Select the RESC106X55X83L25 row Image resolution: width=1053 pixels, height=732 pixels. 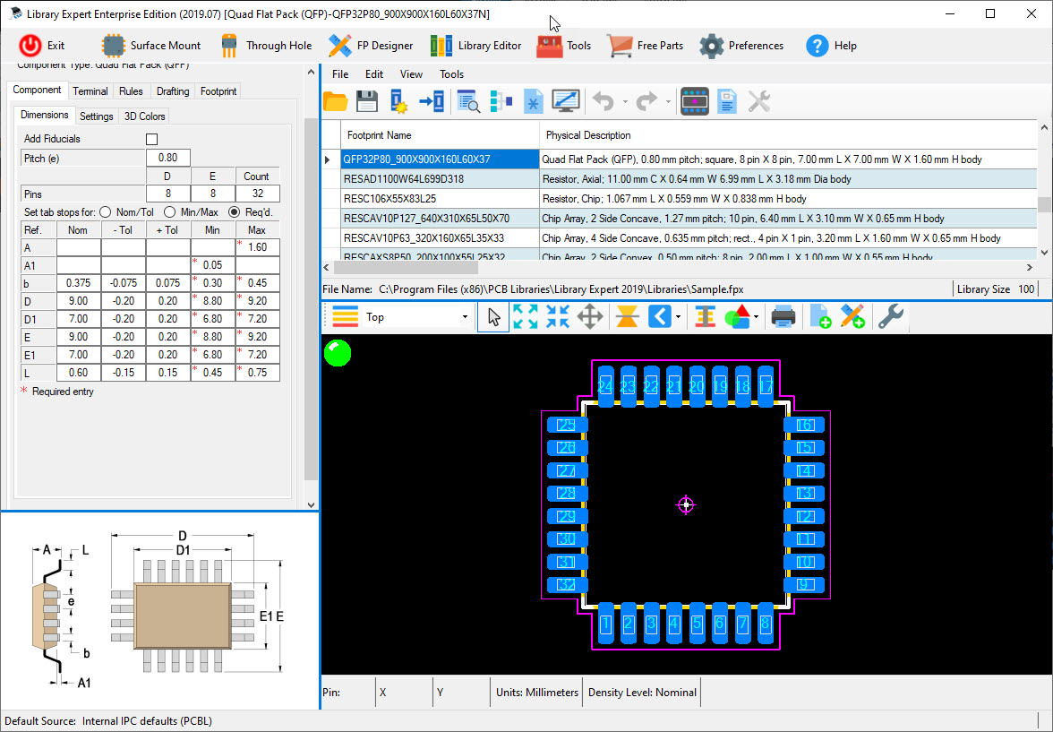pos(679,199)
